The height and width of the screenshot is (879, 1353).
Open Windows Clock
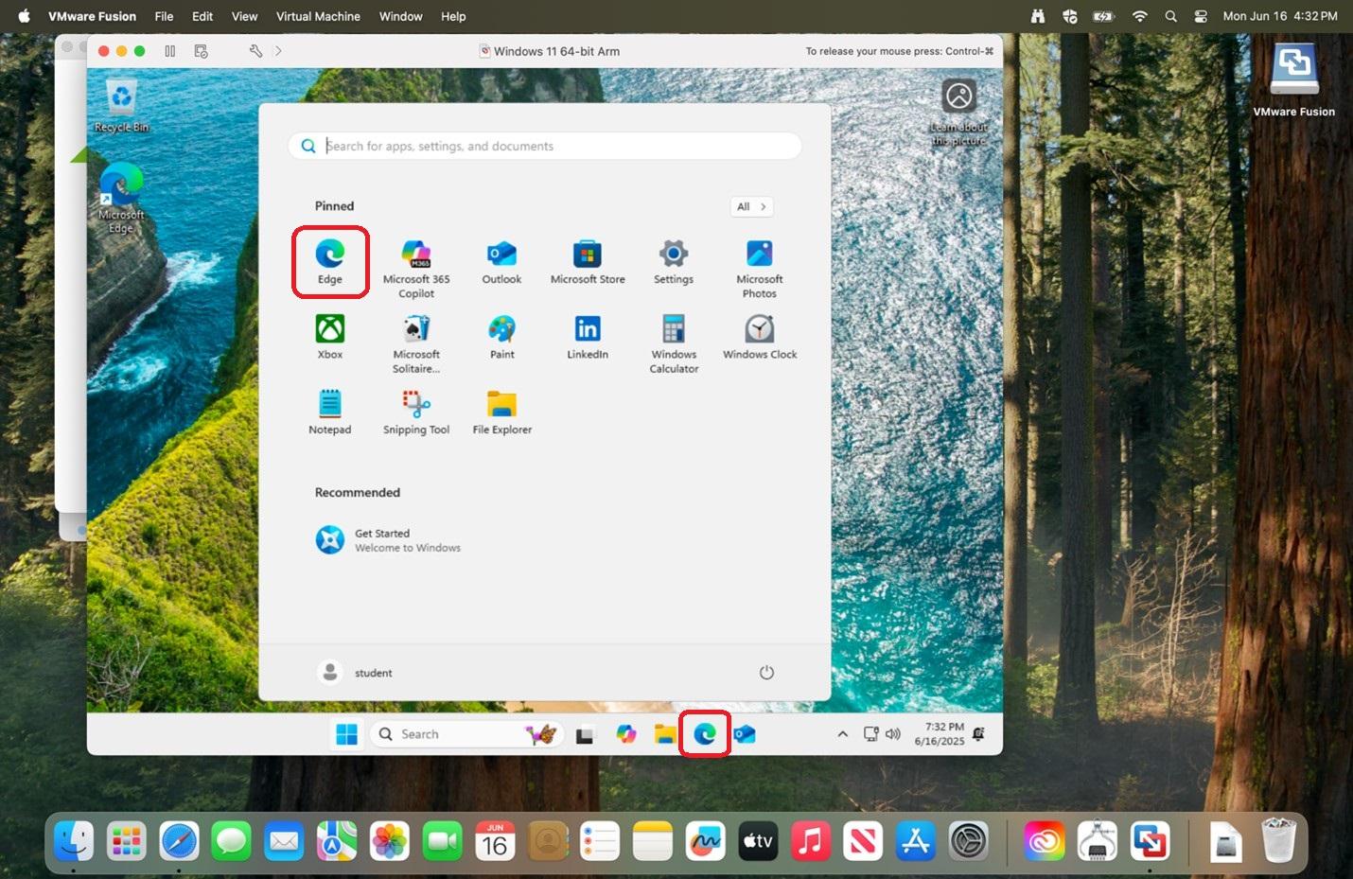coord(760,337)
